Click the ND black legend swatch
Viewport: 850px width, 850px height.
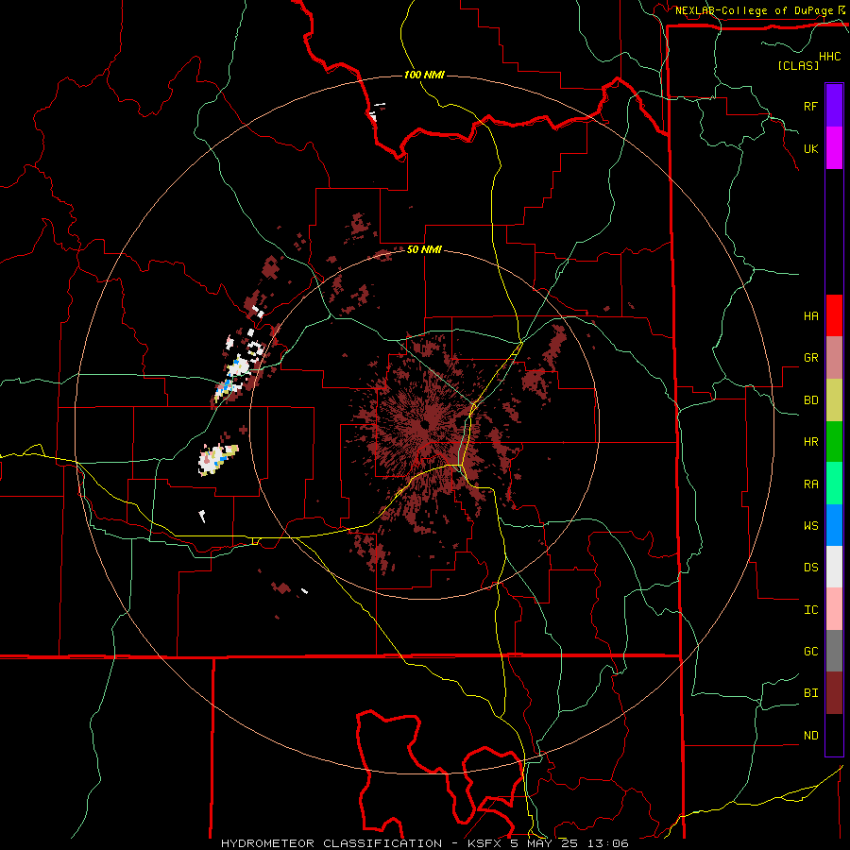click(834, 735)
